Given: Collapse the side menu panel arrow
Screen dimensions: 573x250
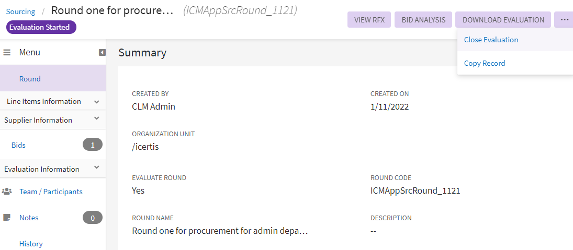Looking at the screenshot, I should 102,52.
